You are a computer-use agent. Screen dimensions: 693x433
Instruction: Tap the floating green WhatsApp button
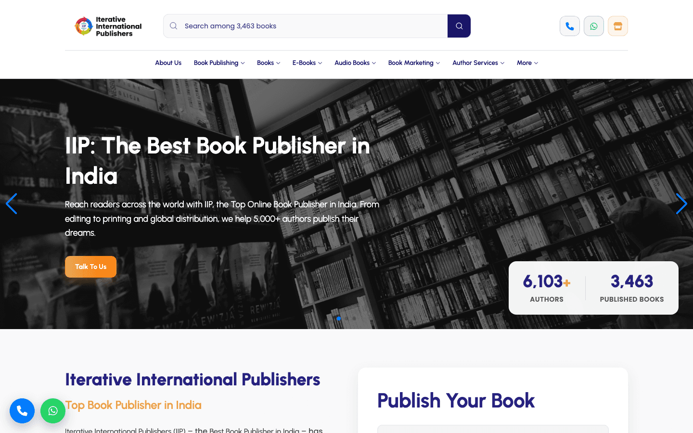pos(53,411)
